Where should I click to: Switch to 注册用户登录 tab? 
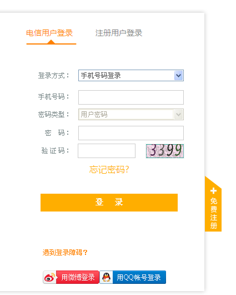click(x=119, y=33)
